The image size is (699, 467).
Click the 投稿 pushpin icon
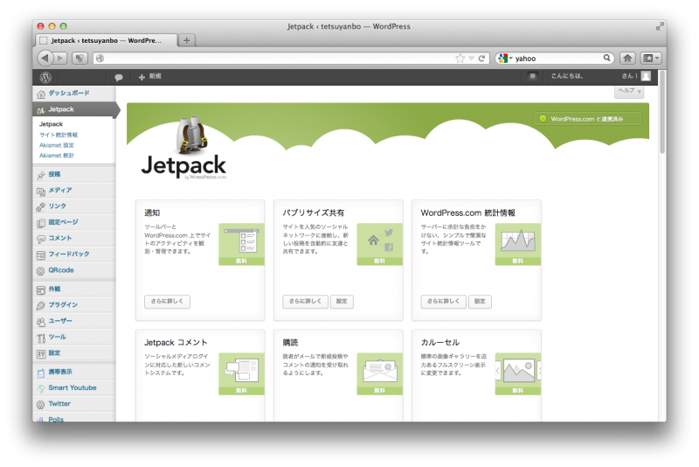click(41, 175)
